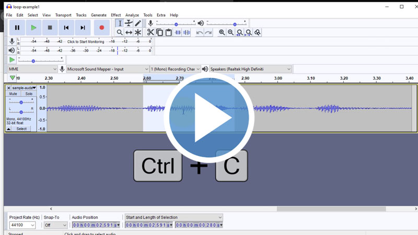
Task: Open the Effect menu
Action: (115, 15)
